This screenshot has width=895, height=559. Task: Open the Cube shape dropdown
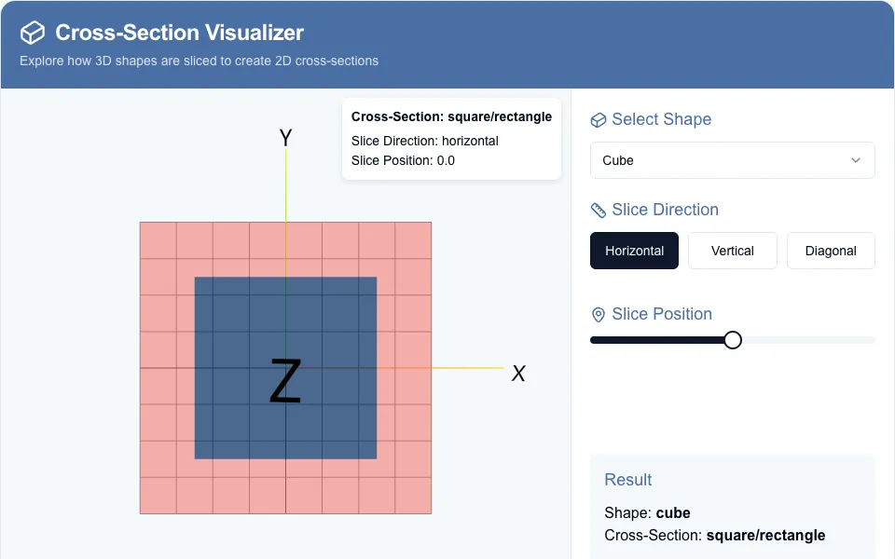[x=733, y=160]
